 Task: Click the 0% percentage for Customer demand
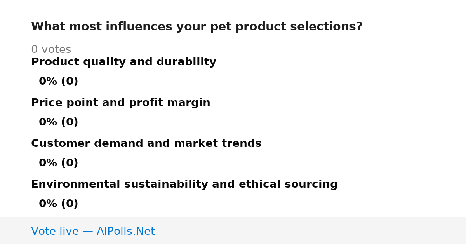(x=48, y=163)
